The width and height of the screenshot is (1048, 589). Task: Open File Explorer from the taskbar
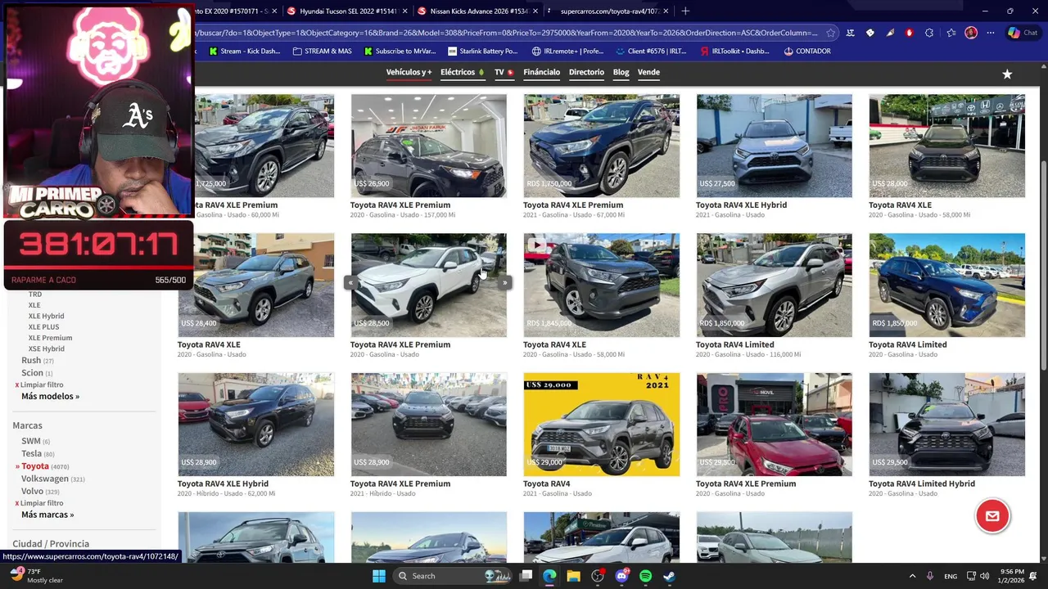573,576
